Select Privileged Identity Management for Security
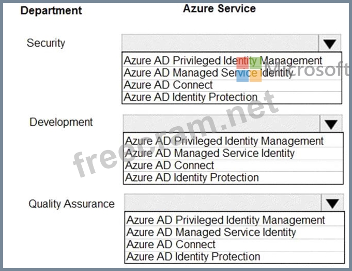The height and width of the screenshot is (271, 352). click(223, 61)
